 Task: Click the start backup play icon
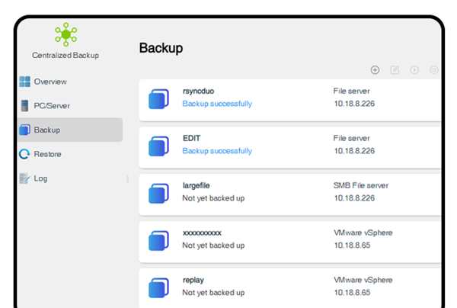click(414, 70)
